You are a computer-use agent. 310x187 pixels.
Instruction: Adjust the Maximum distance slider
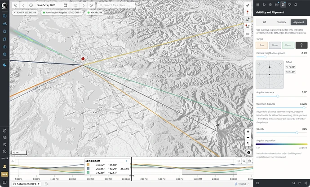click(282, 108)
